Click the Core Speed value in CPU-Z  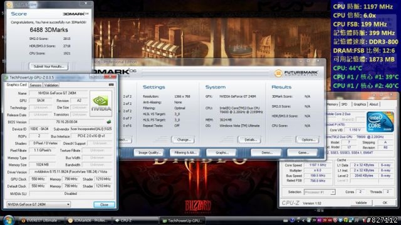pos(318,165)
